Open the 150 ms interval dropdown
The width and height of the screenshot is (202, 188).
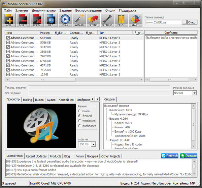[87, 144]
